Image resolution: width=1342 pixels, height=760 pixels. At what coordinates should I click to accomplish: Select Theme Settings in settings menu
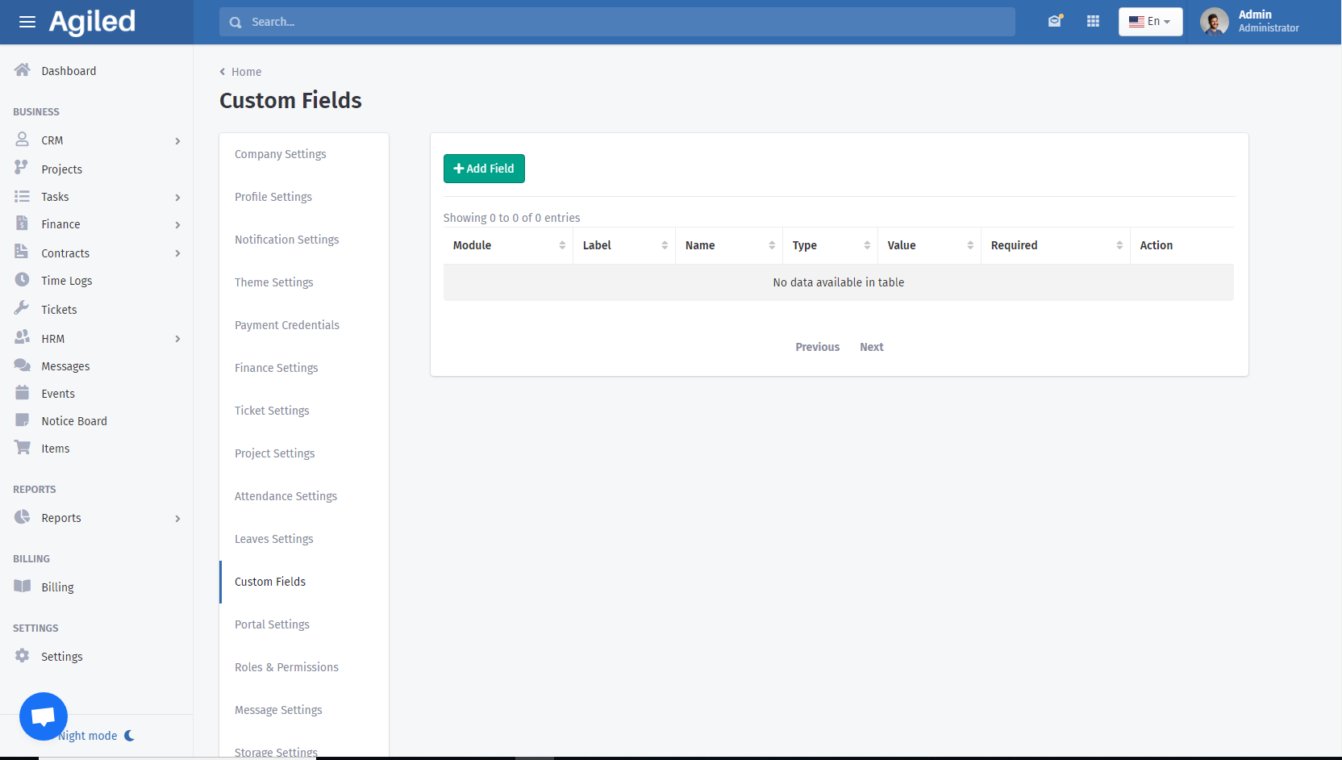(x=273, y=282)
